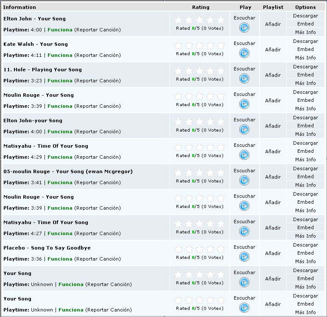The width and height of the screenshot is (327, 317).
Task: Download Kate Walsh - Your Song via Descargar
Action: pyautogui.click(x=305, y=41)
